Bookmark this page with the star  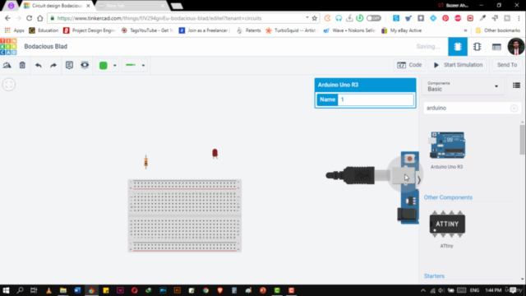314,18
